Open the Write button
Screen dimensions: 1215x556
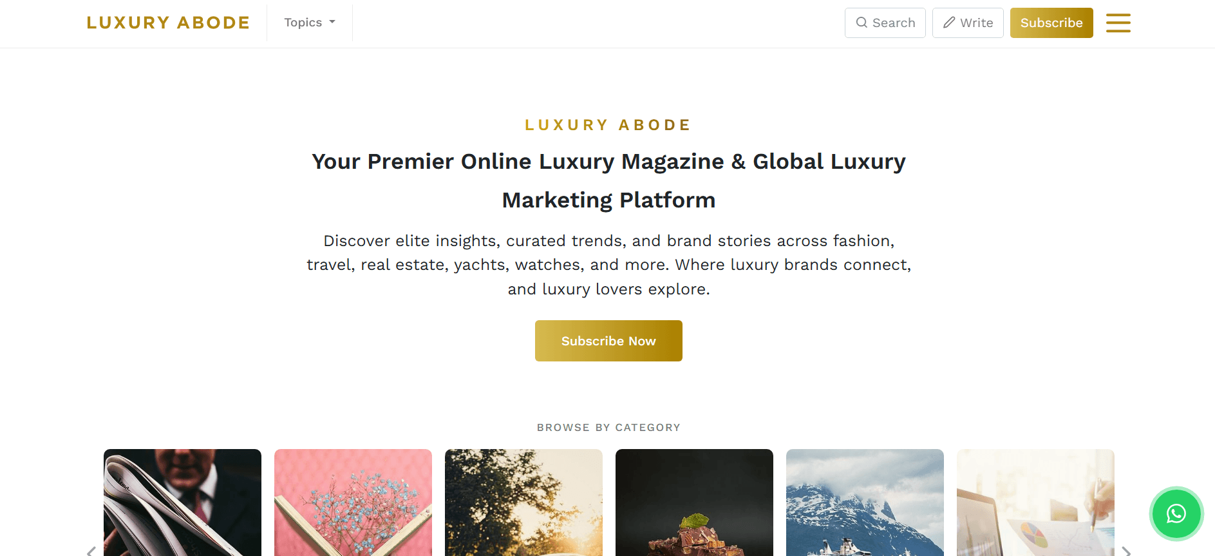click(x=968, y=23)
